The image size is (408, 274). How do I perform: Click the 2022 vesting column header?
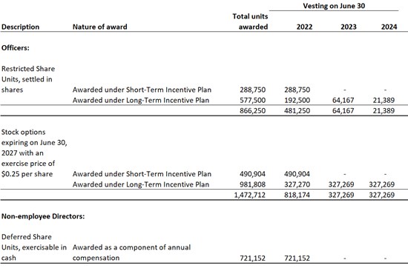click(304, 27)
